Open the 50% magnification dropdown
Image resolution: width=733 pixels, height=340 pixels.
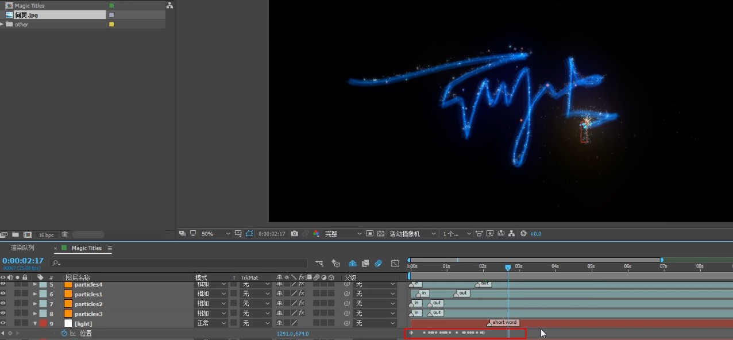pos(215,234)
